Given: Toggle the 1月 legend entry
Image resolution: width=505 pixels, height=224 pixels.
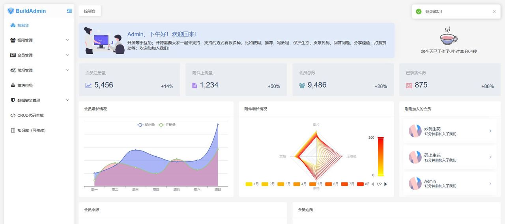Looking at the screenshot, I should click(x=252, y=184).
